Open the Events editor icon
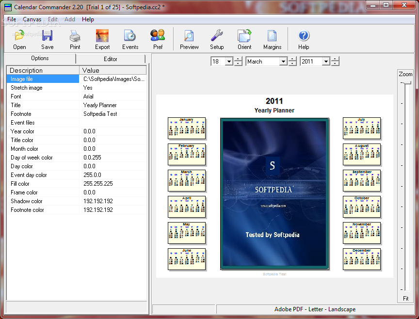Screen dimensions: 419x319 click(130, 40)
